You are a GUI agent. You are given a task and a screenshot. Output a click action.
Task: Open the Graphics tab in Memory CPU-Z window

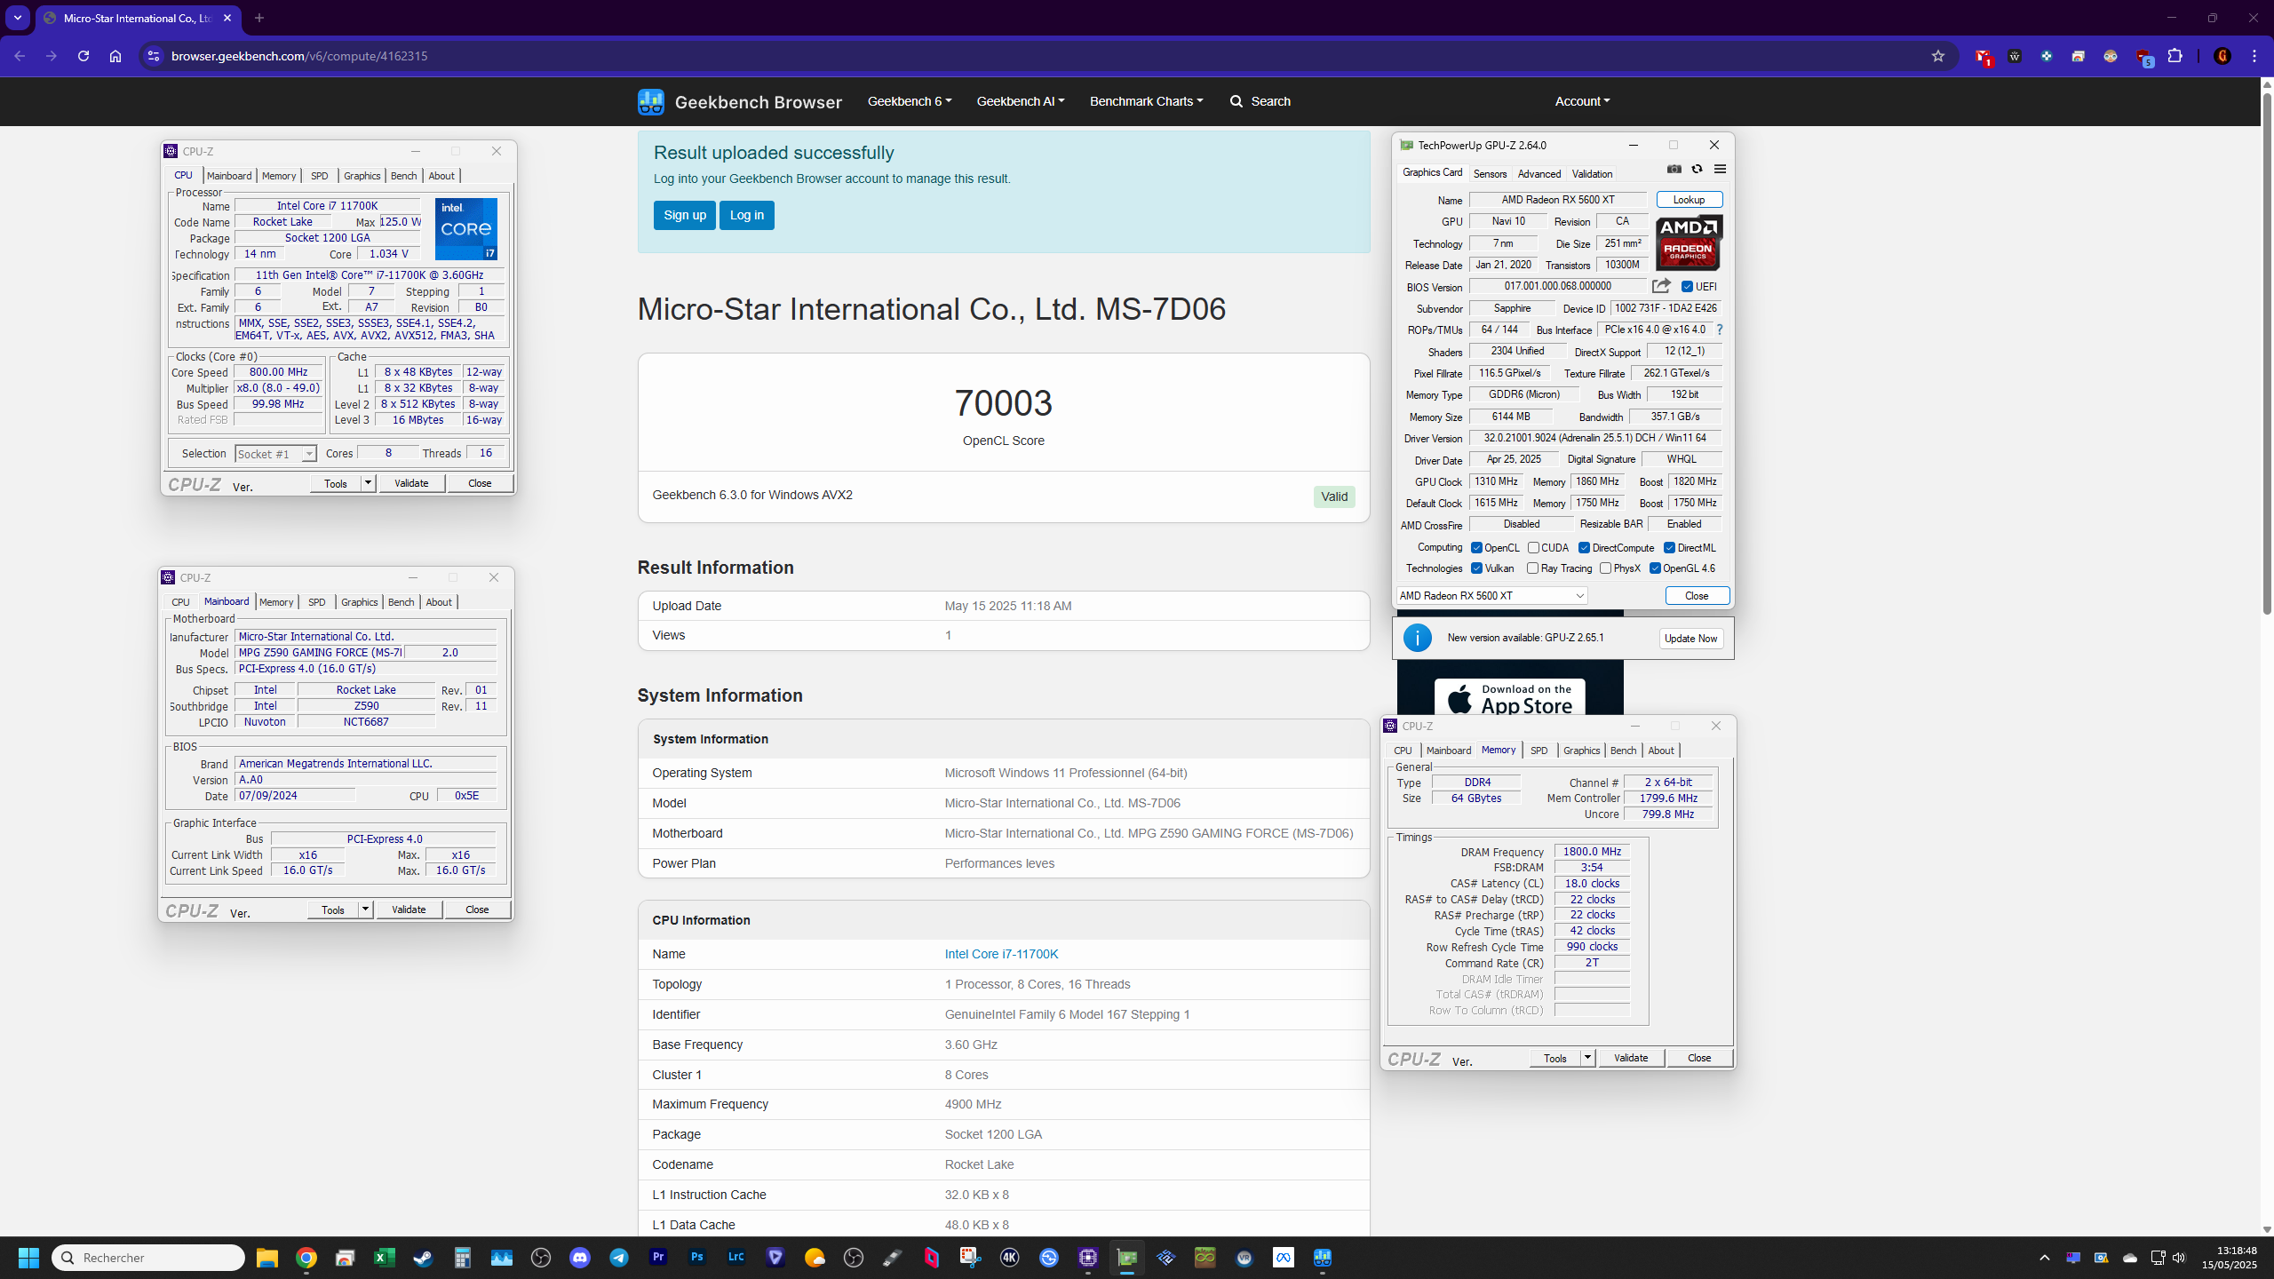point(1581,751)
